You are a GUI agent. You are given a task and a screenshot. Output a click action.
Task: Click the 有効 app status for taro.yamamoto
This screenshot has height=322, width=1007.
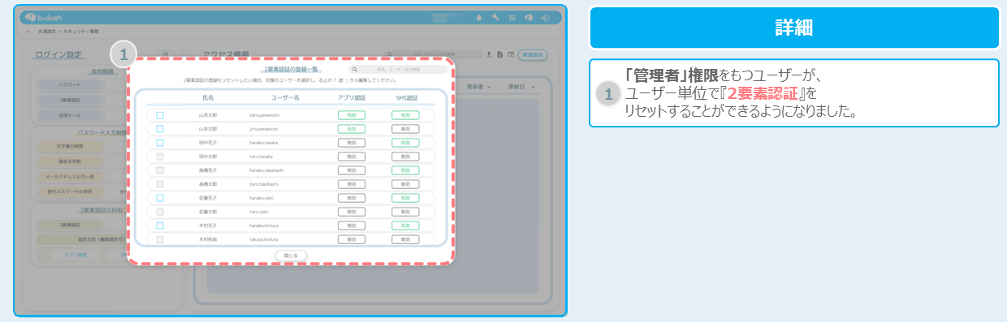[352, 115]
